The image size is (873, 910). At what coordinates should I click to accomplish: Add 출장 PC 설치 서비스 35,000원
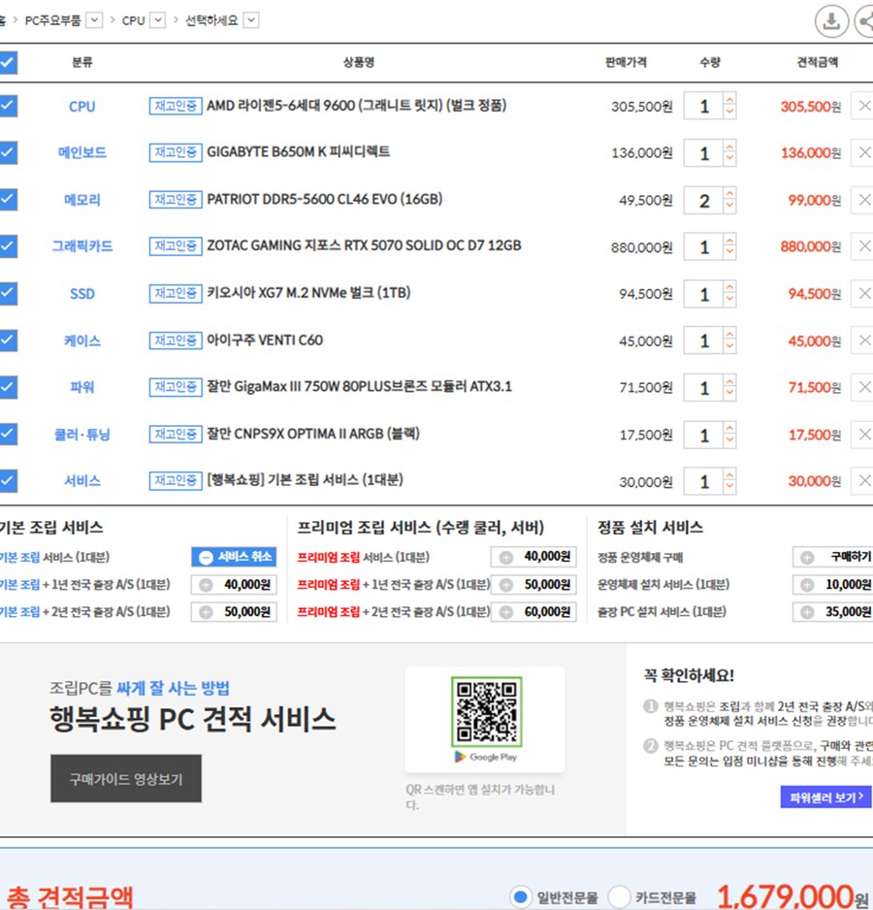[x=833, y=612]
